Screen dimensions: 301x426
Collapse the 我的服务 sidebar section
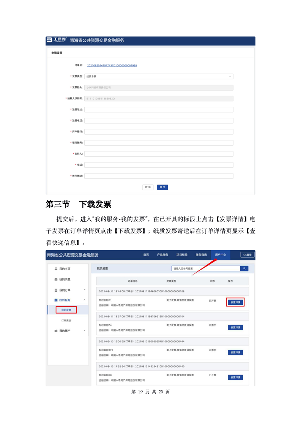(84, 300)
